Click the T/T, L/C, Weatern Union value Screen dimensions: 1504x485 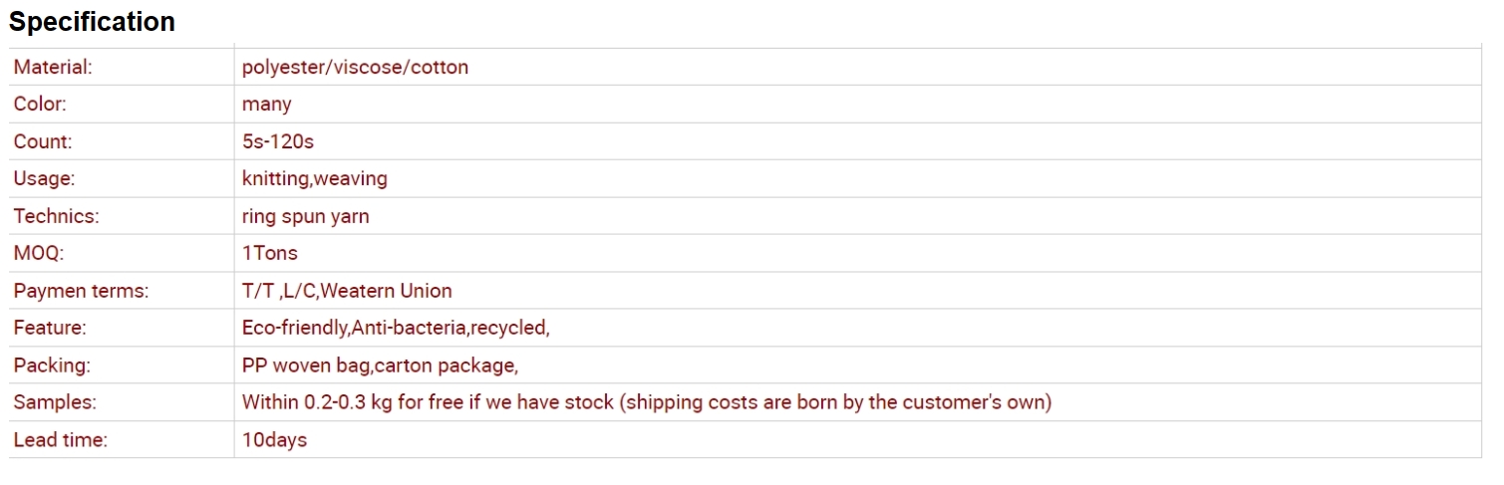click(347, 291)
